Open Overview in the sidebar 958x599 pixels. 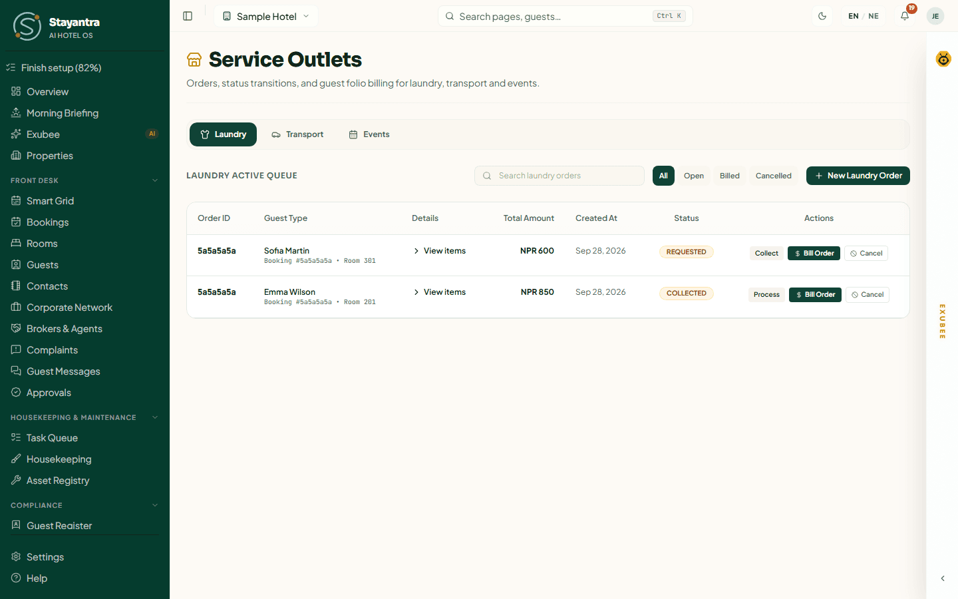coord(84,92)
